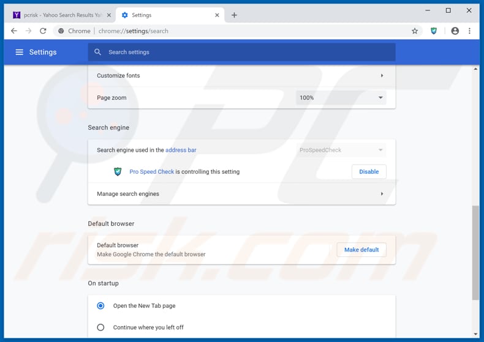Click the forward navigation arrow
Viewport: 484px width, 342px height.
pyautogui.click(x=28, y=31)
